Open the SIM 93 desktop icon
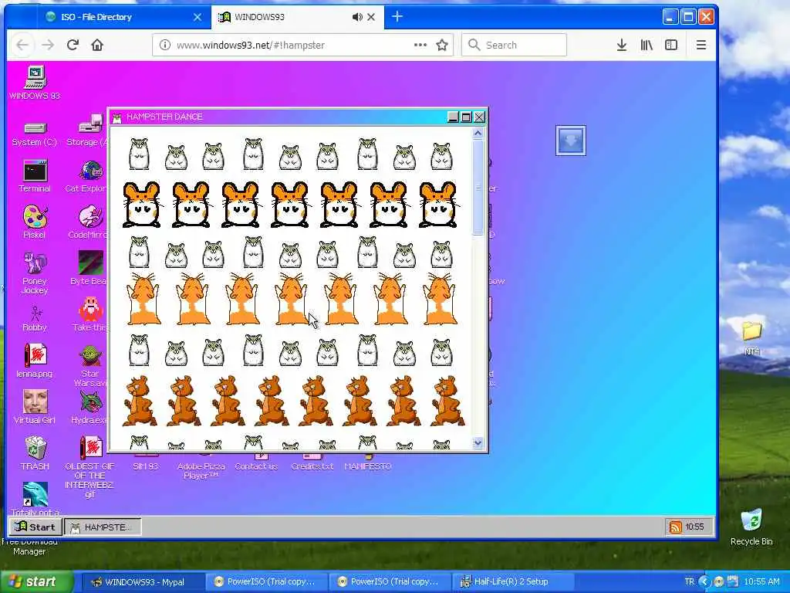The height and width of the screenshot is (593, 790). point(146,460)
